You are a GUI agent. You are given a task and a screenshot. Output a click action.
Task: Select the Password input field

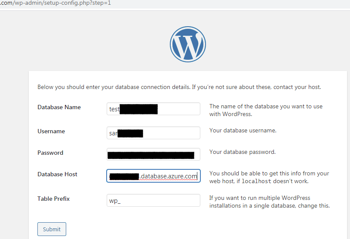tap(154, 154)
